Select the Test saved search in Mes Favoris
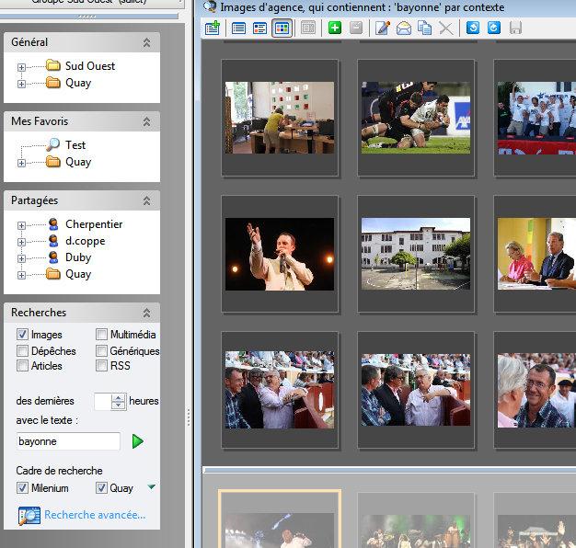 point(75,145)
